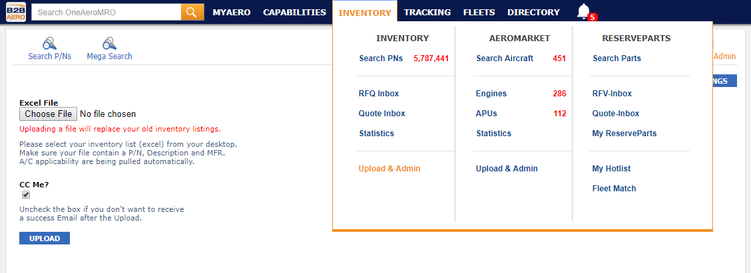Open Fleet Match link
The width and height of the screenshot is (751, 273).
[x=615, y=189]
